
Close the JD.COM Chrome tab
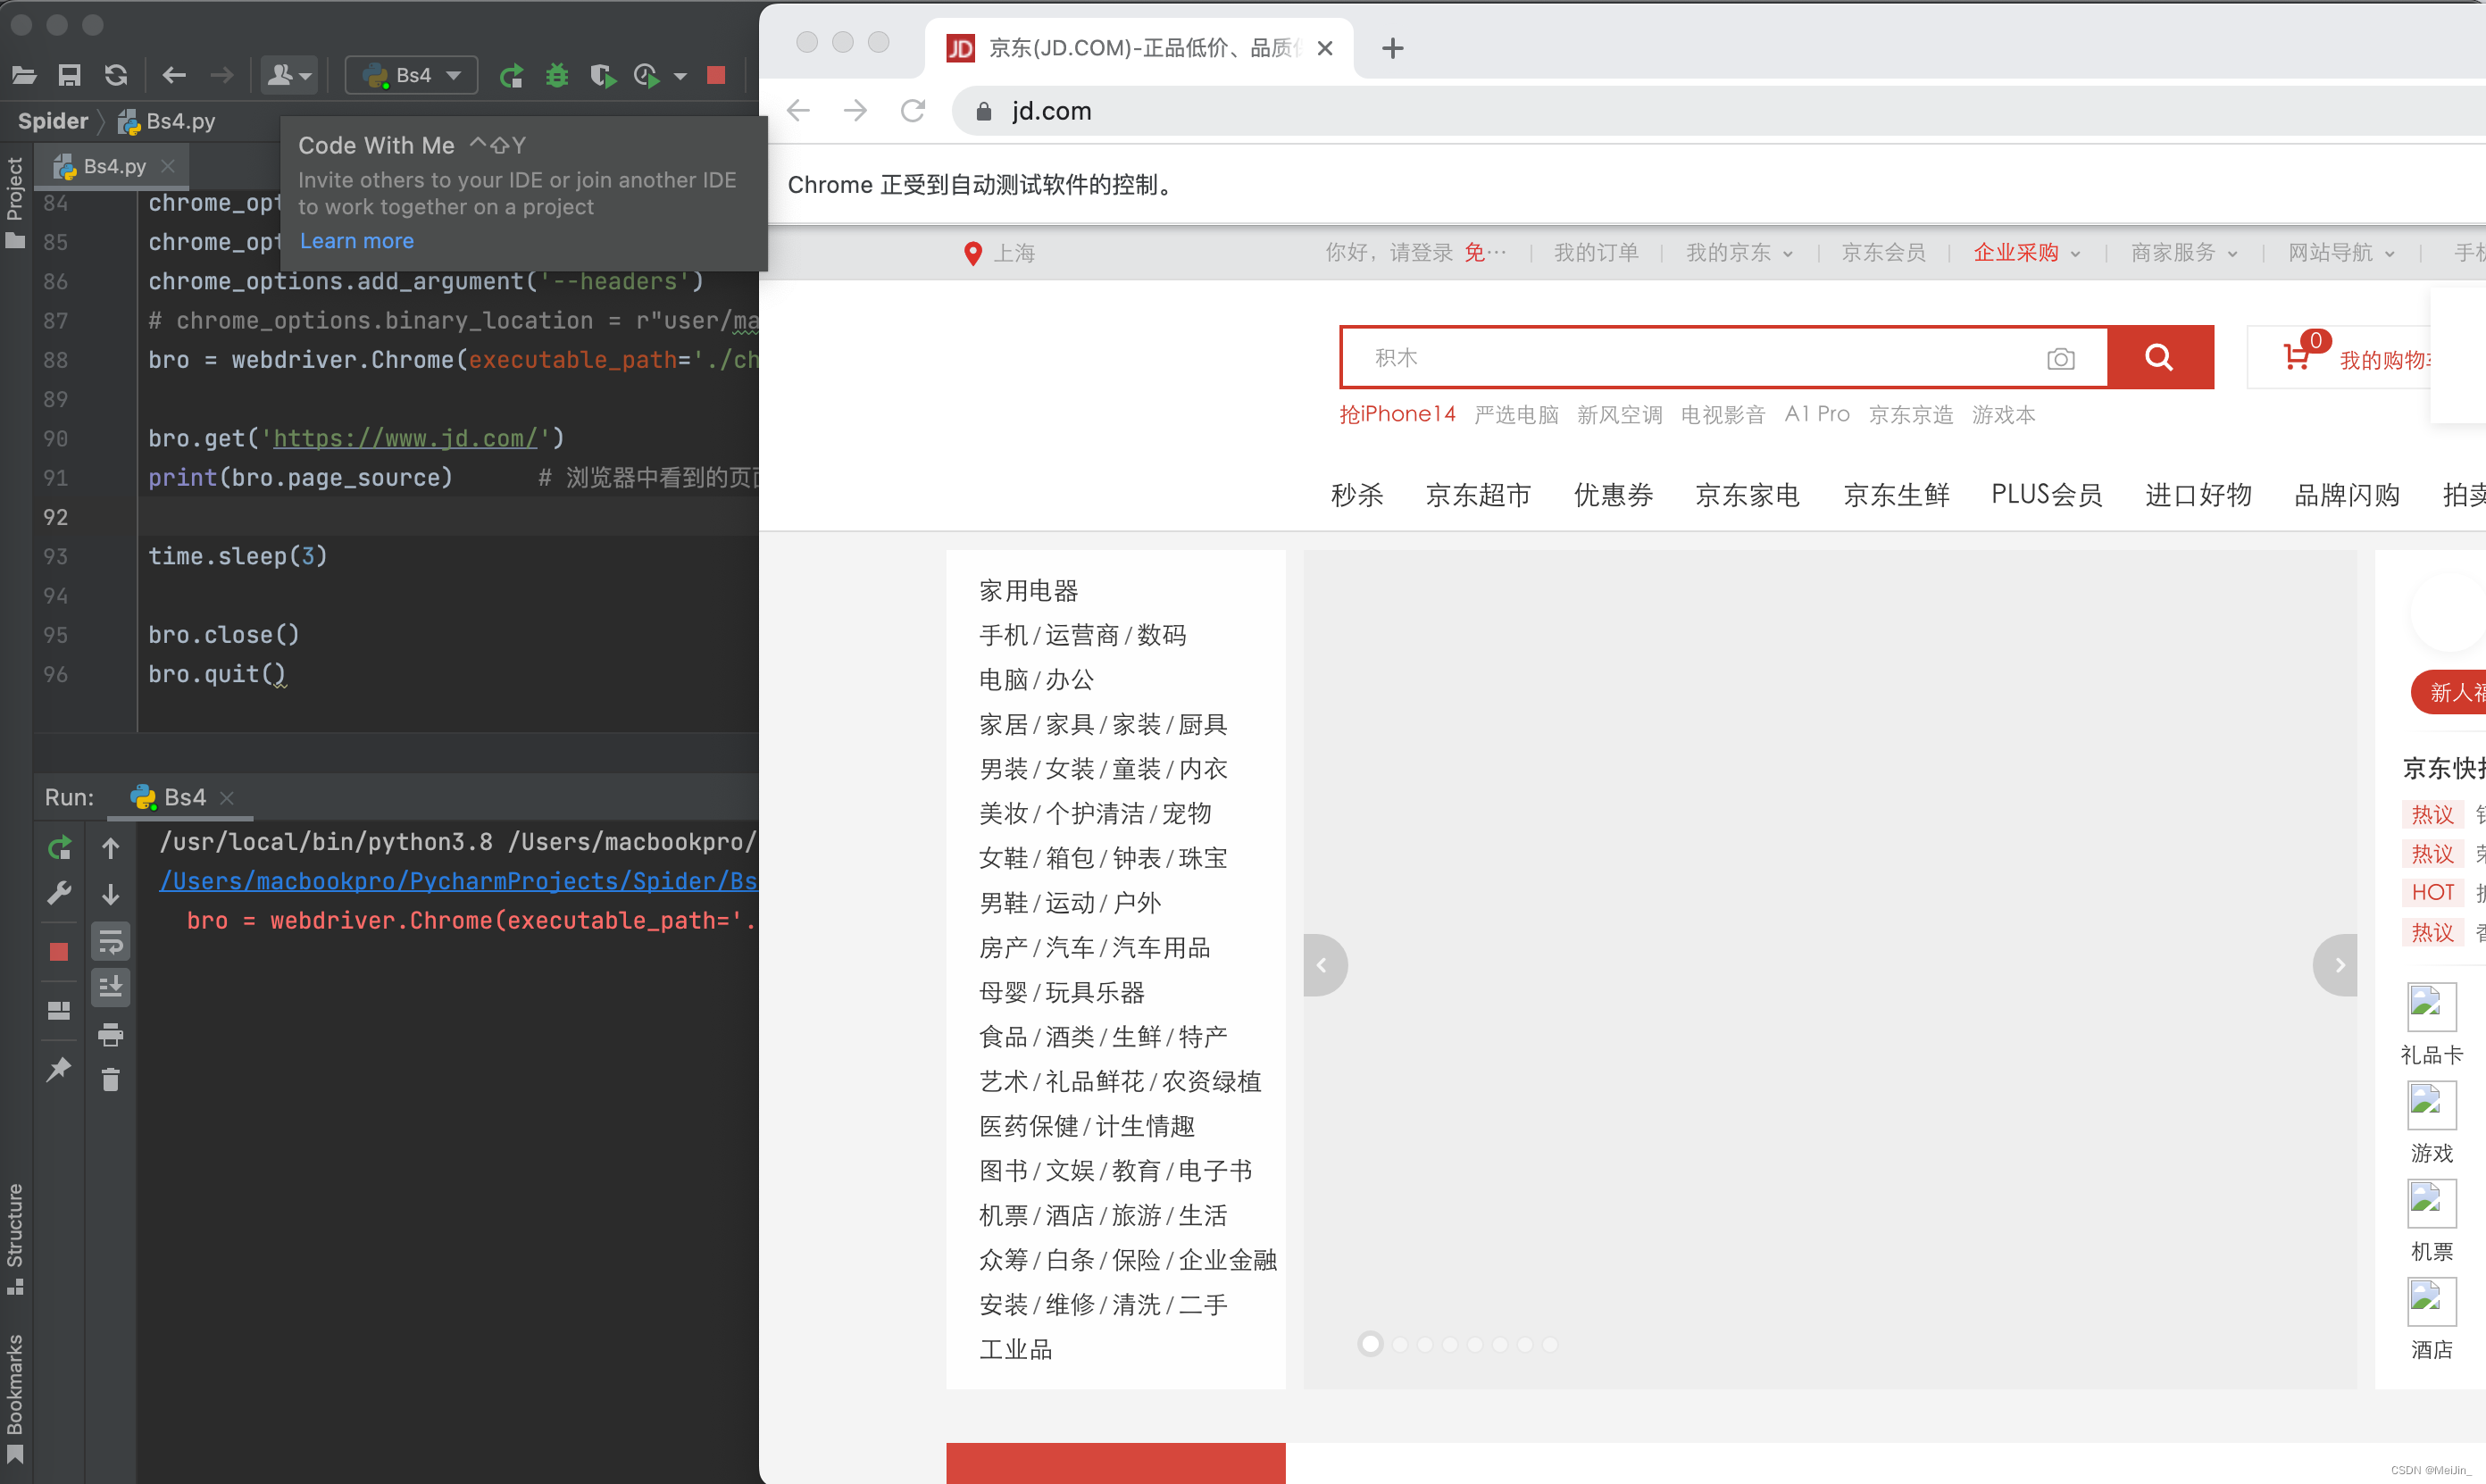click(1325, 48)
